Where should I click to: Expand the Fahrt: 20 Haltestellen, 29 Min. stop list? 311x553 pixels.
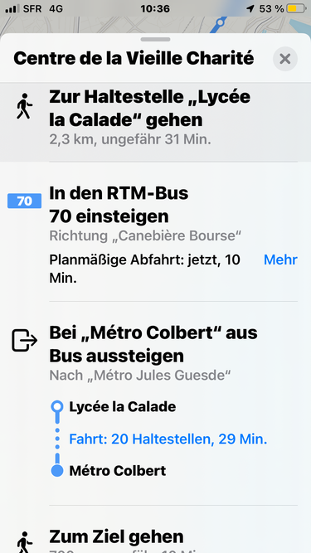click(x=168, y=439)
